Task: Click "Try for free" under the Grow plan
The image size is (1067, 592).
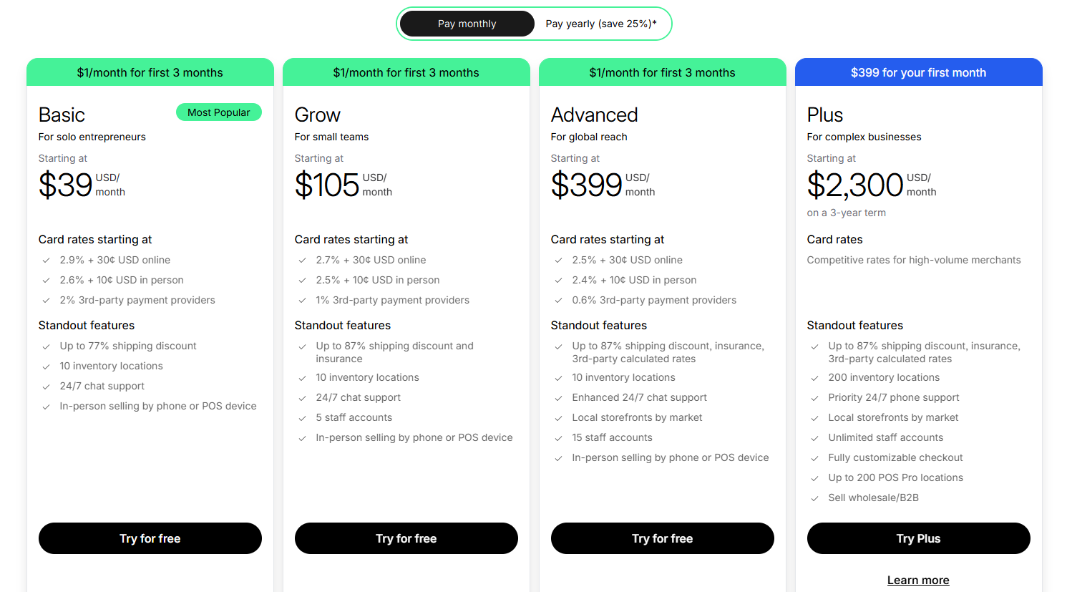Action: click(406, 538)
